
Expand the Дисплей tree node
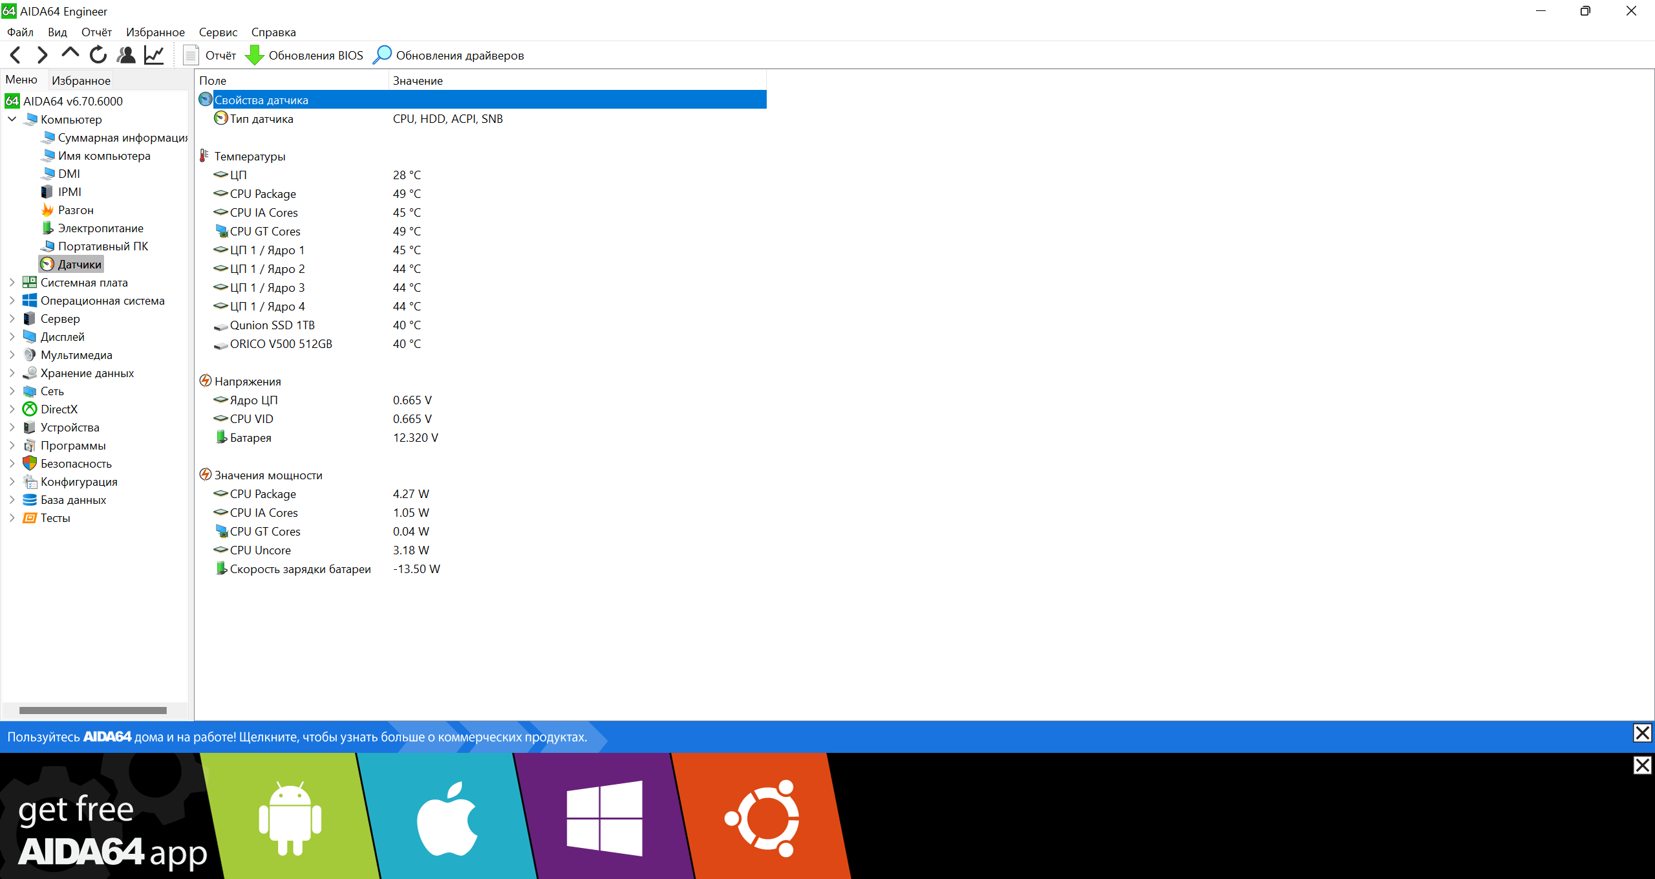click(x=12, y=336)
